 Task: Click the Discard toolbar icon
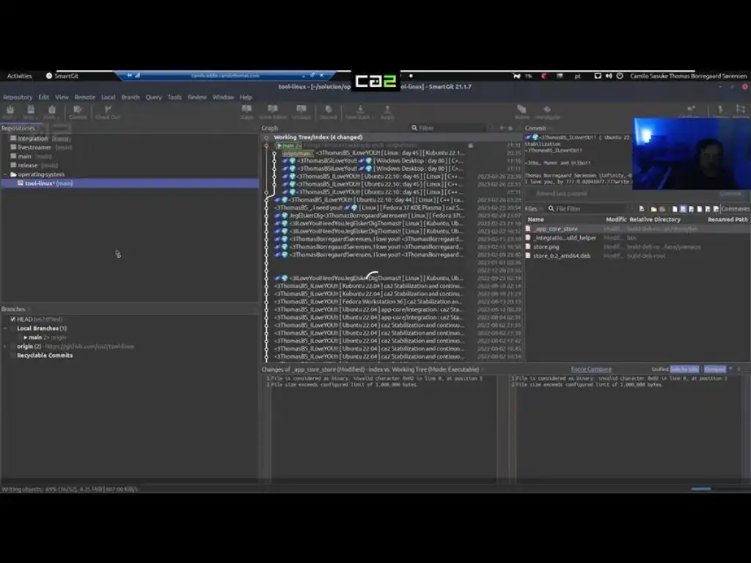328,110
